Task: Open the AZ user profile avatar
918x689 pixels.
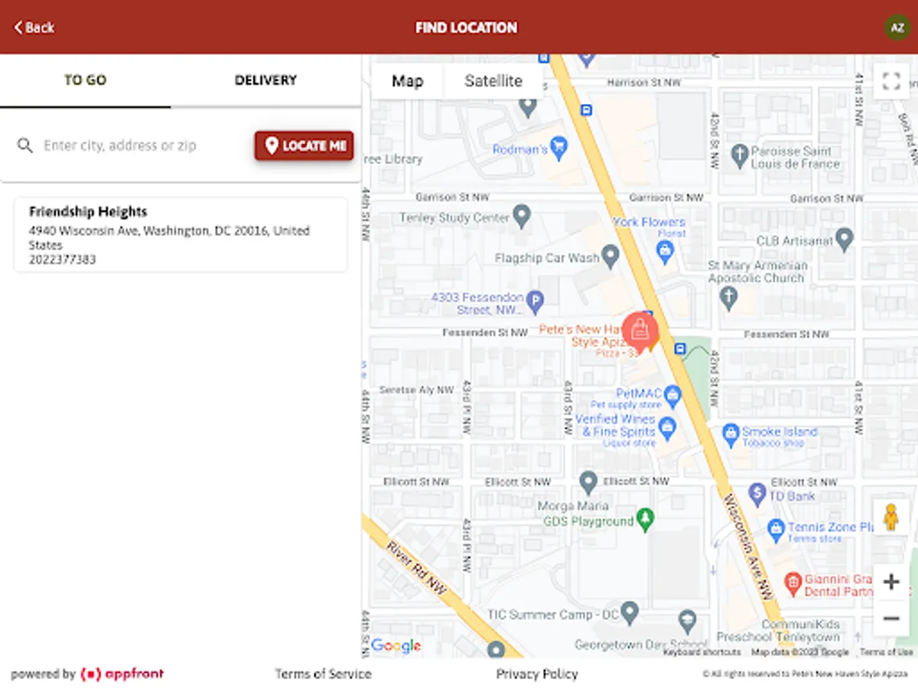Action: tap(897, 28)
